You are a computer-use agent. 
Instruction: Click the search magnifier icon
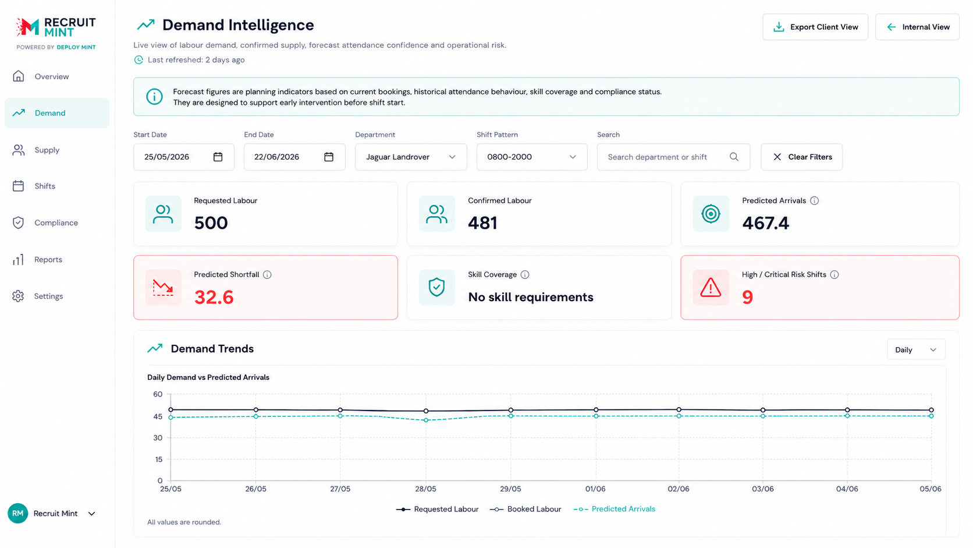[734, 157]
